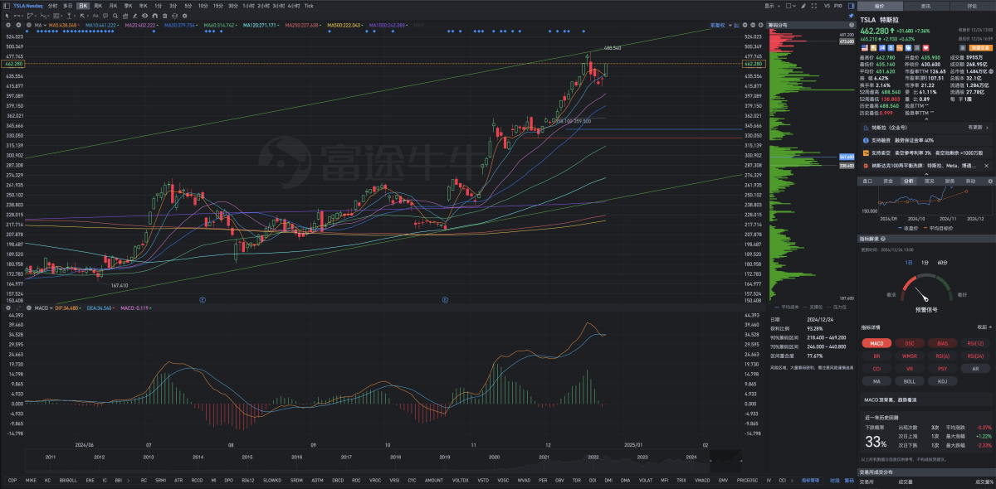
Task: Switch chart to 周K weekly period
Action: pos(98,6)
